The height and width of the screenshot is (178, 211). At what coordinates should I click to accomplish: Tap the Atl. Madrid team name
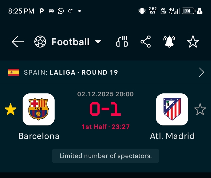(172, 136)
